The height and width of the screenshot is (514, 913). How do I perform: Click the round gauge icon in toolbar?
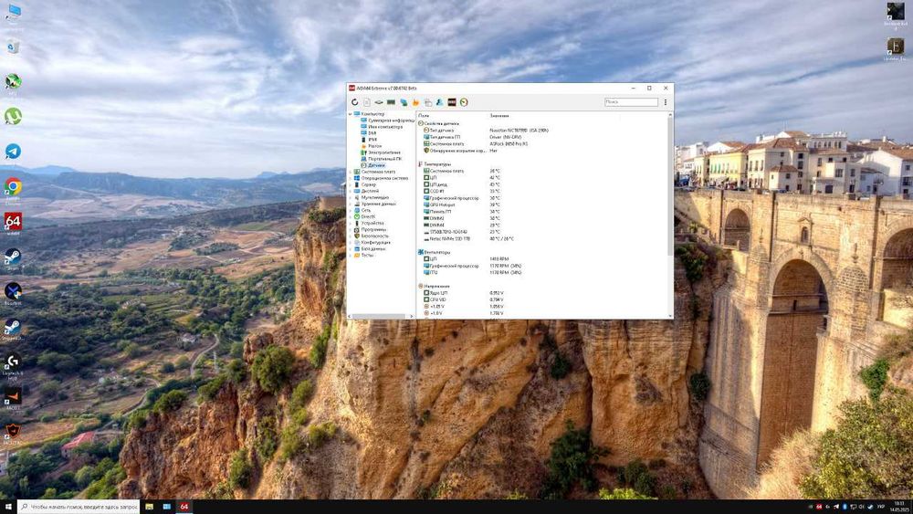point(464,102)
